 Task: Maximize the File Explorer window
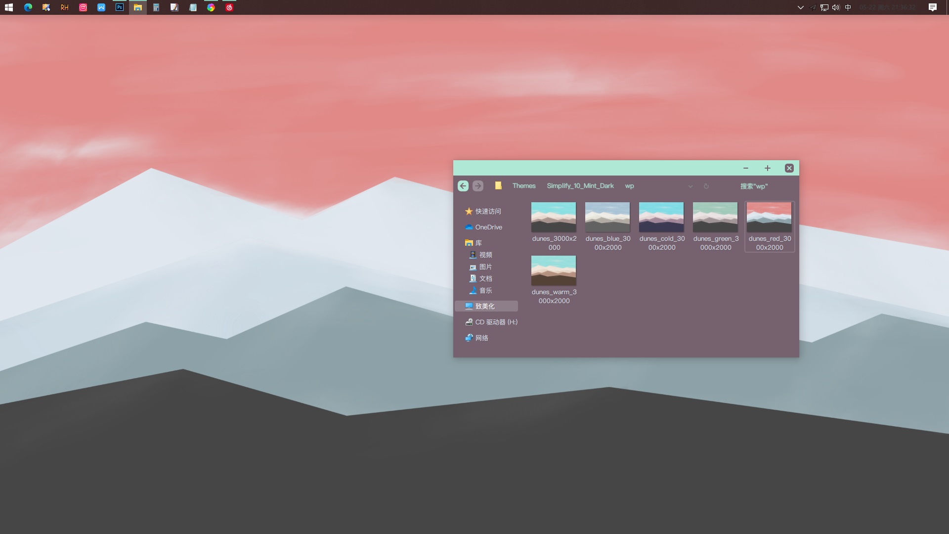[768, 168]
